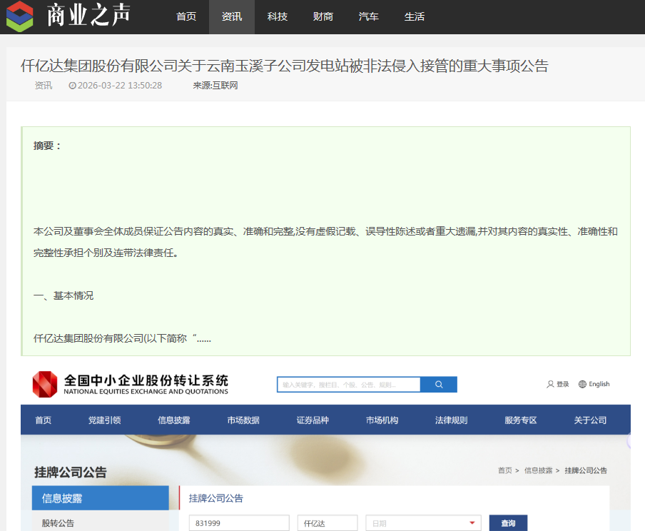Open the 关于公司 menu item
Screen dimensions: 645x531
590,420
